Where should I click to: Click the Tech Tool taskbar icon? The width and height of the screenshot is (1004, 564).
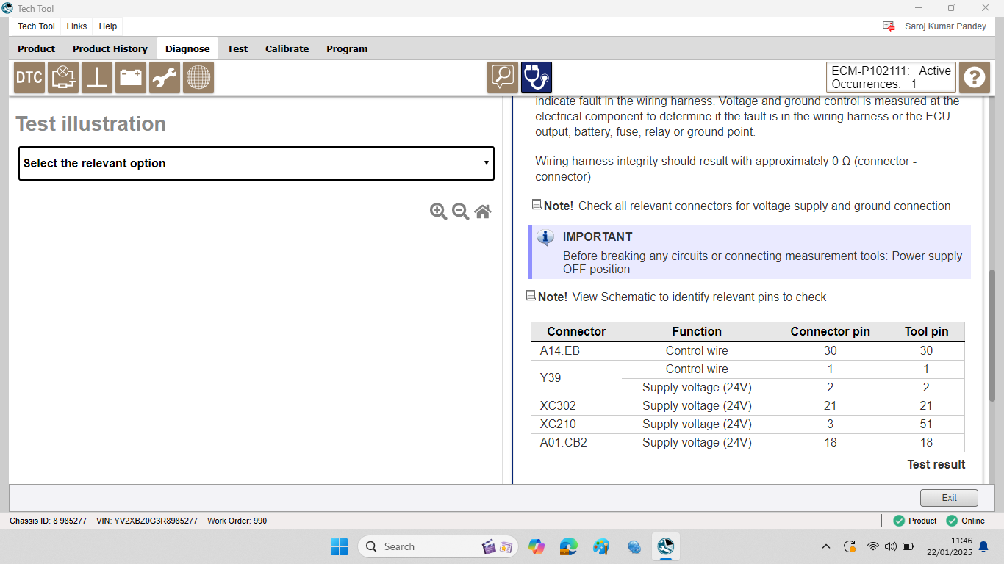coord(665,546)
